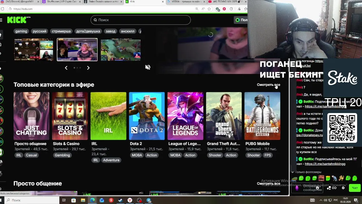The height and width of the screenshot is (204, 362).
Task: Click into the Поиск search field
Action: tap(141, 20)
